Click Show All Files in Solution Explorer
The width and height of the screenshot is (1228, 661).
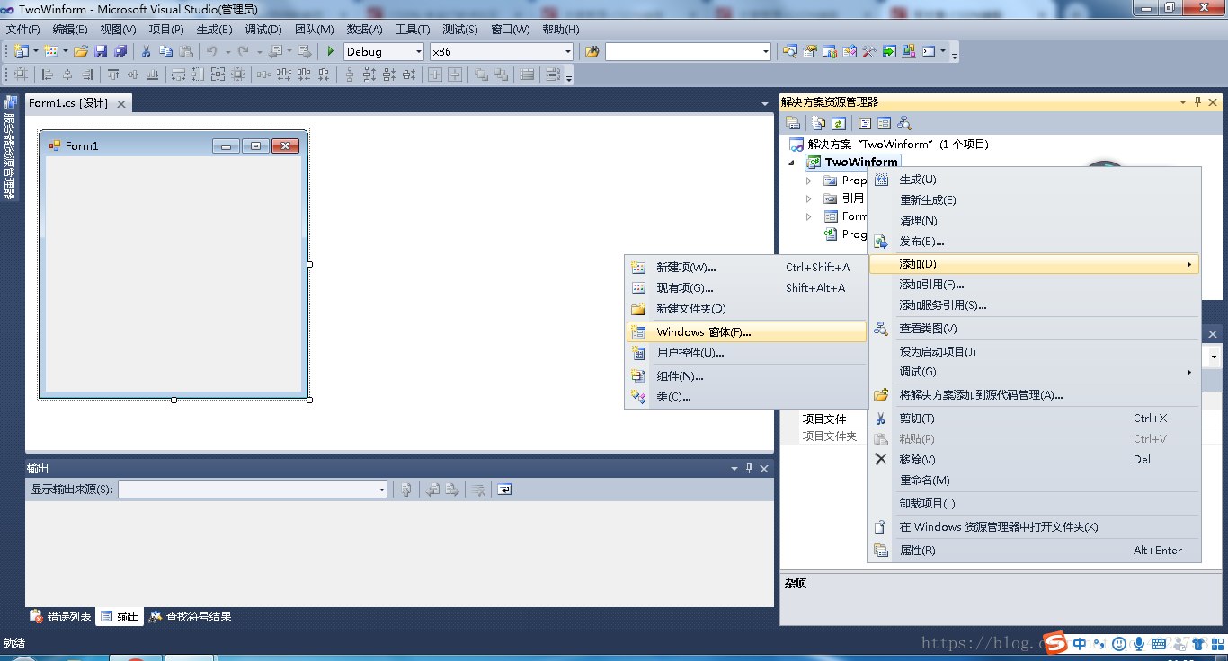click(x=818, y=123)
